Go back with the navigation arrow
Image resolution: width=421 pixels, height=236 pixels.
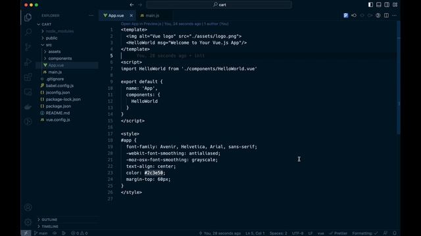point(132,5)
